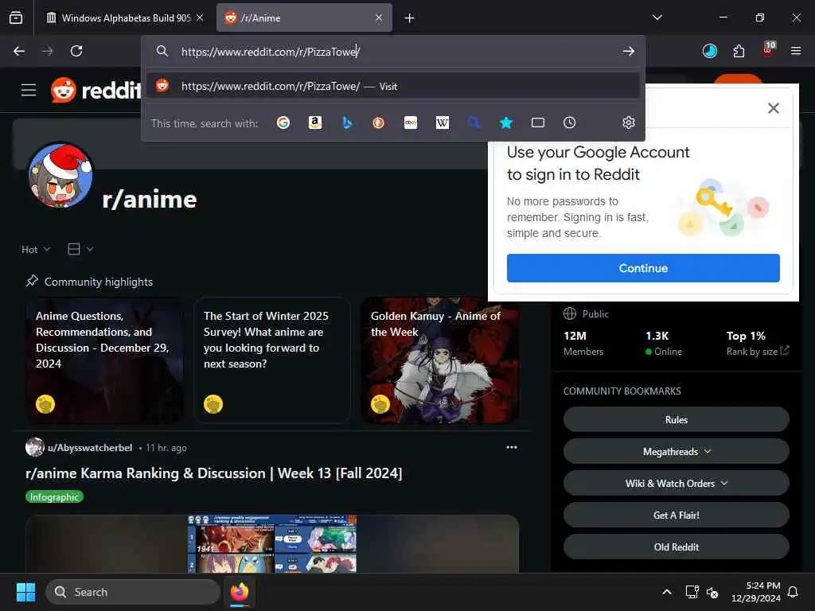Click the Reddit logo
Screen dimensions: 815x611
point(96,90)
